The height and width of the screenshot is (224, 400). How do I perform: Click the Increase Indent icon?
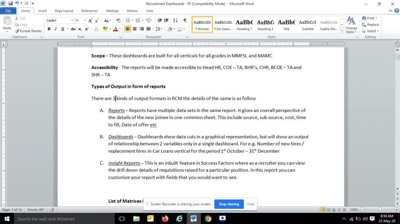[x=167, y=21]
